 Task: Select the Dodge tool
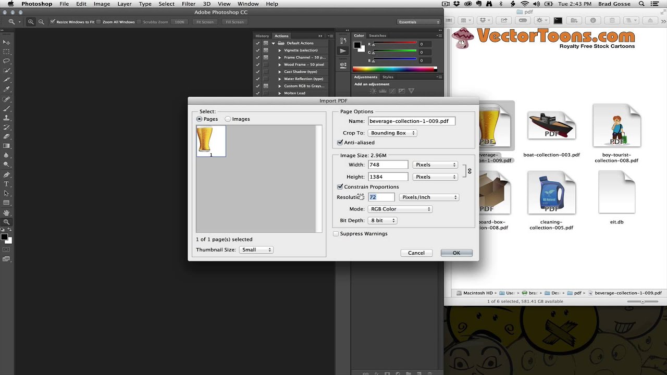click(x=7, y=165)
